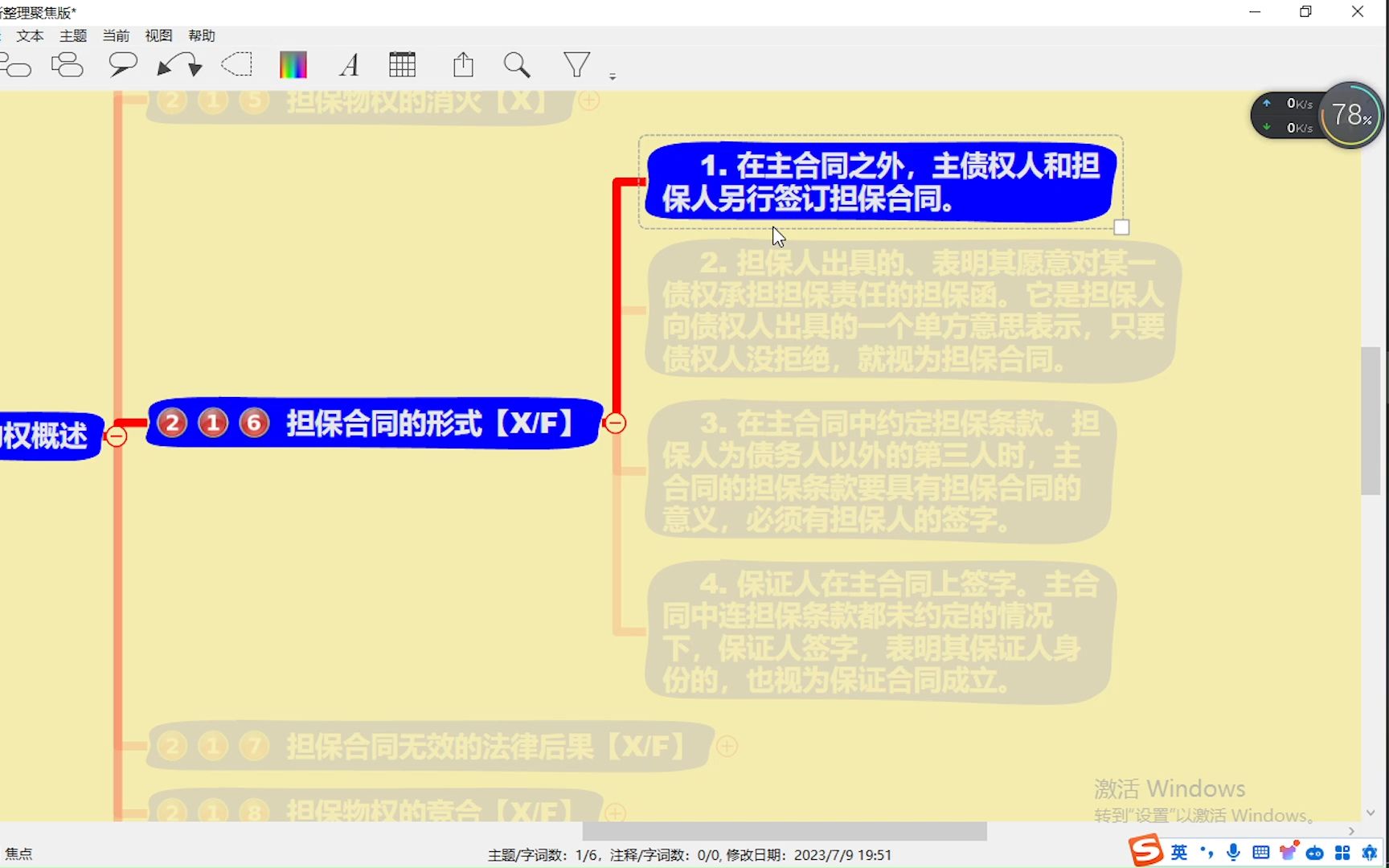Select topic 1. 在主合同之外
Viewport: 1389px width, 868px height.
(881, 182)
